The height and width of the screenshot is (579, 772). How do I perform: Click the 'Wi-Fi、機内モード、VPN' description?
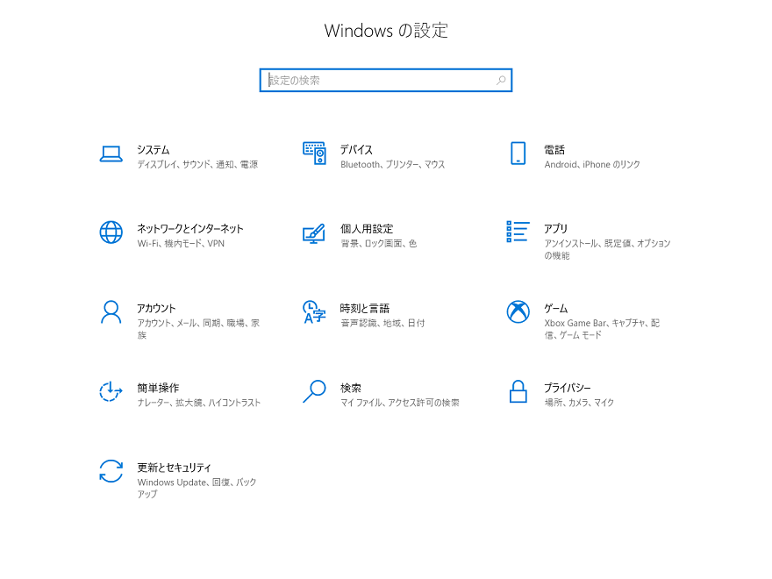click(181, 244)
